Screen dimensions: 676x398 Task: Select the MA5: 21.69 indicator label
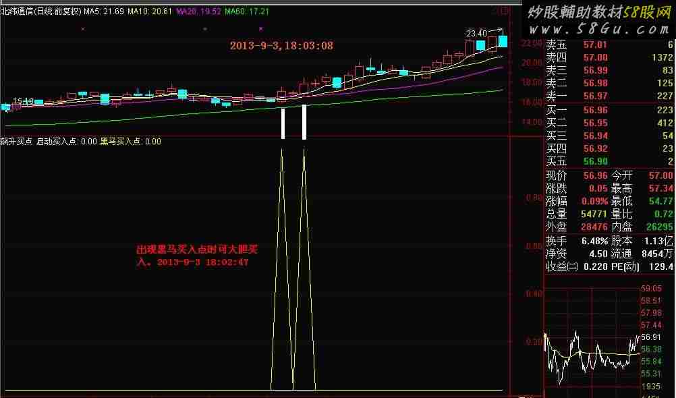pyautogui.click(x=104, y=11)
